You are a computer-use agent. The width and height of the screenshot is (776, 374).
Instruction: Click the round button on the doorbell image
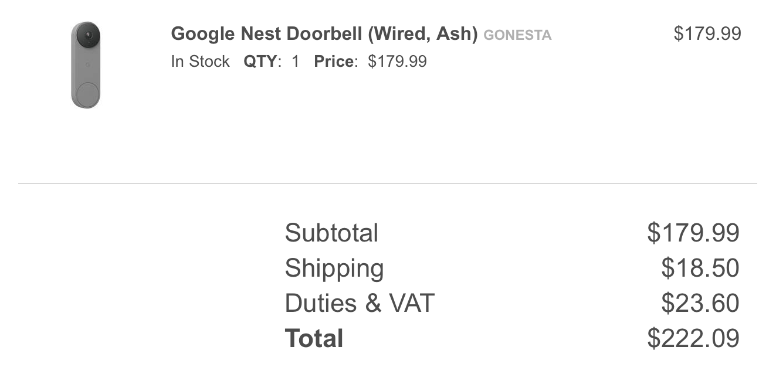pyautogui.click(x=86, y=94)
